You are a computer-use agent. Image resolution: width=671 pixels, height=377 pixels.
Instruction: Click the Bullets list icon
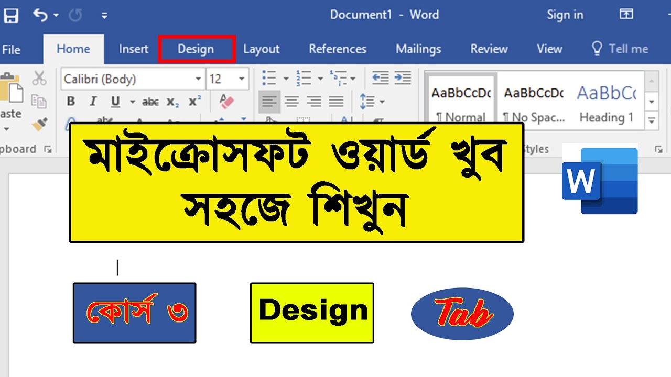(x=269, y=79)
